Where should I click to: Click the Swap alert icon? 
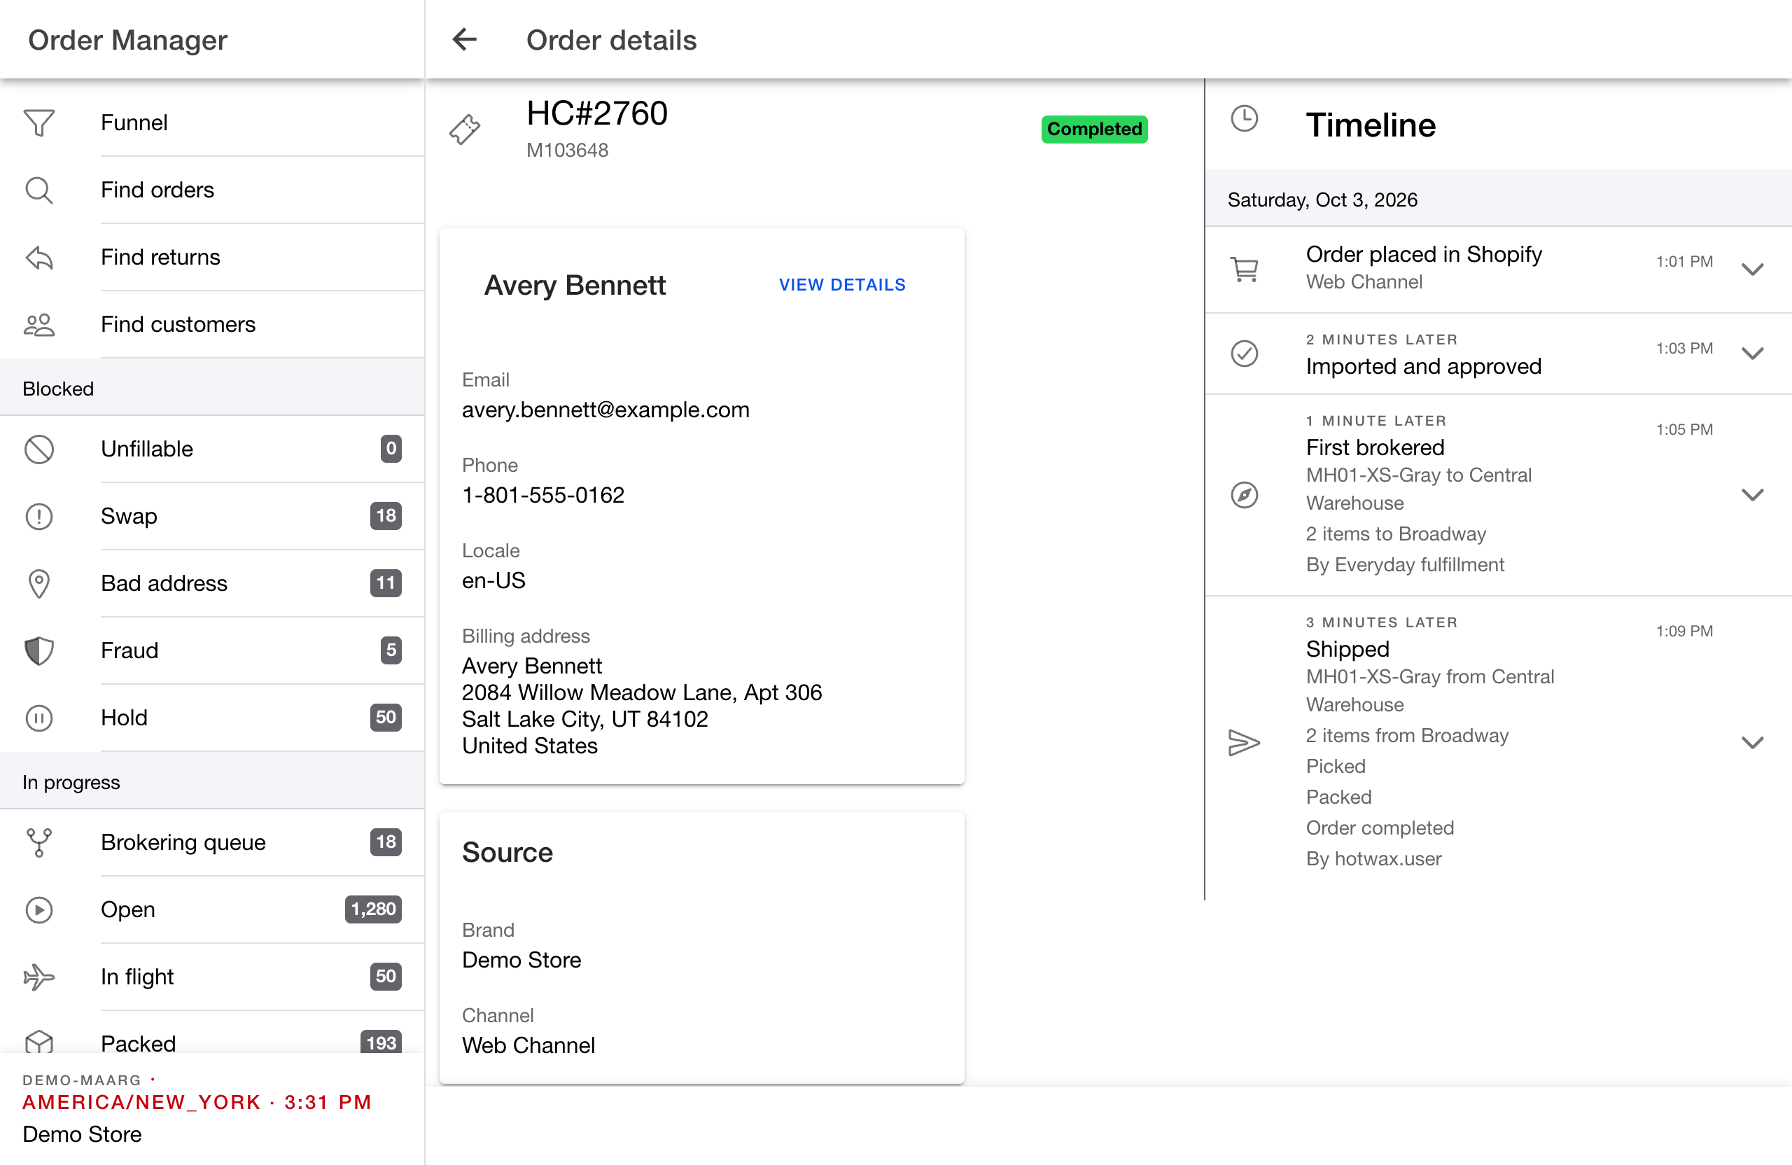pyautogui.click(x=39, y=516)
